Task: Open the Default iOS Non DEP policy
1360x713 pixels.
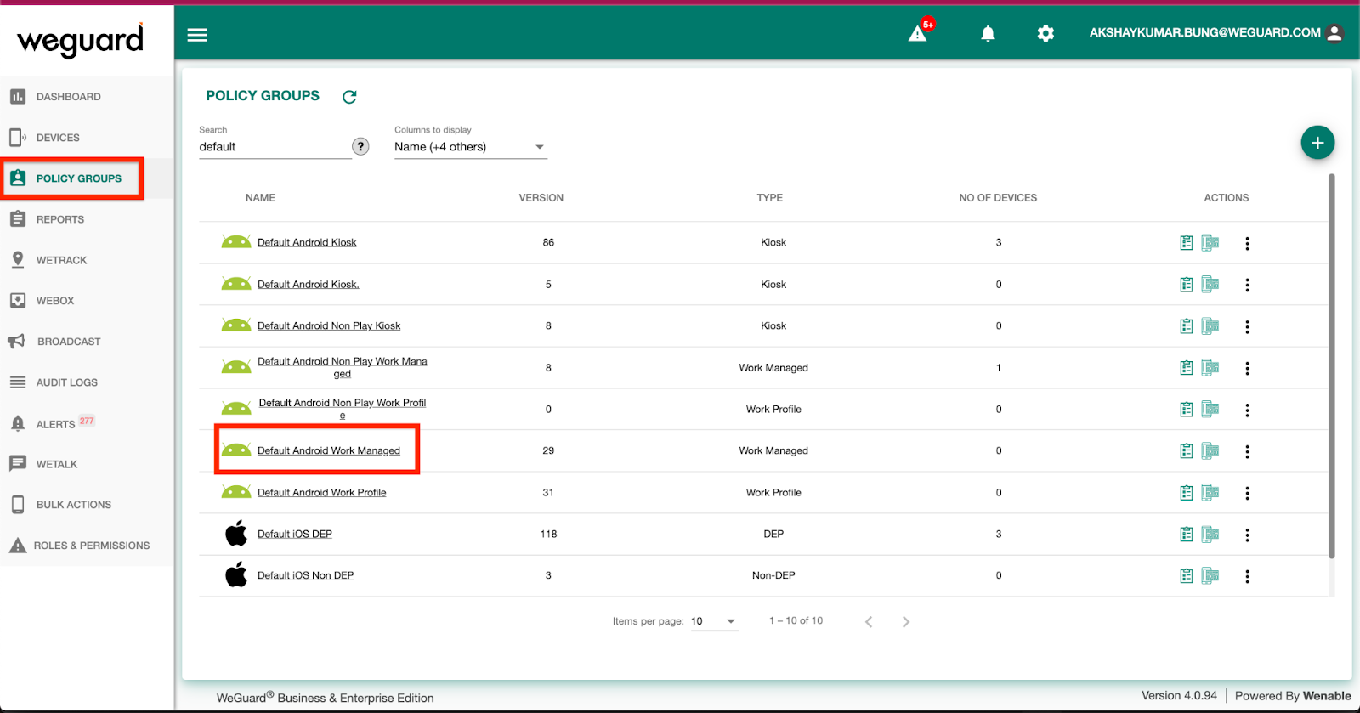Action: (x=306, y=575)
